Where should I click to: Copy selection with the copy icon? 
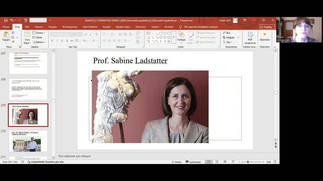click(x=13, y=37)
